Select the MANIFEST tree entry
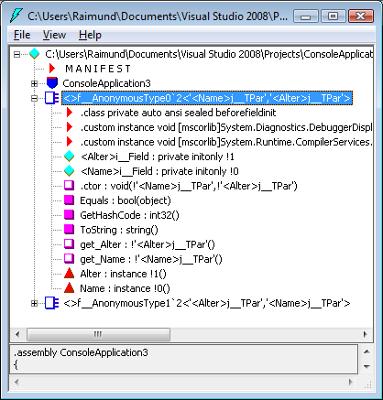 (98, 69)
